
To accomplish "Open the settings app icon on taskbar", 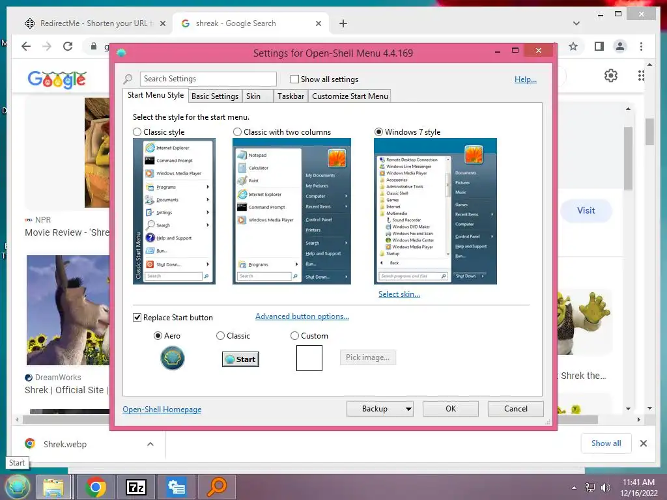I will point(176,487).
